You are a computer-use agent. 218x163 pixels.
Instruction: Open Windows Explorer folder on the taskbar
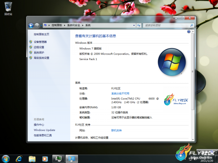point(32,159)
